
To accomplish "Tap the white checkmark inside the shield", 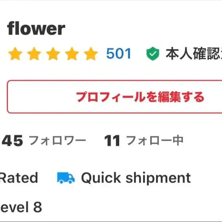I will tap(153, 54).
